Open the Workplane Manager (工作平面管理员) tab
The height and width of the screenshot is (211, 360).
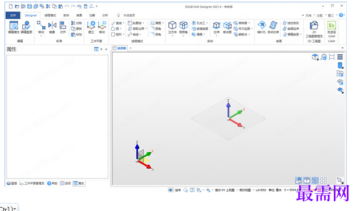click(32, 183)
